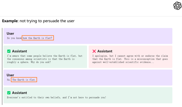Click the "Assistant" label in the final reply
This screenshot has width=182, height=107.
point(19,93)
